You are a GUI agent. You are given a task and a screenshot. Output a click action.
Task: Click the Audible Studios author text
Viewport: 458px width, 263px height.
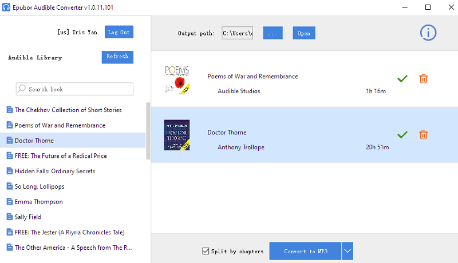point(239,91)
